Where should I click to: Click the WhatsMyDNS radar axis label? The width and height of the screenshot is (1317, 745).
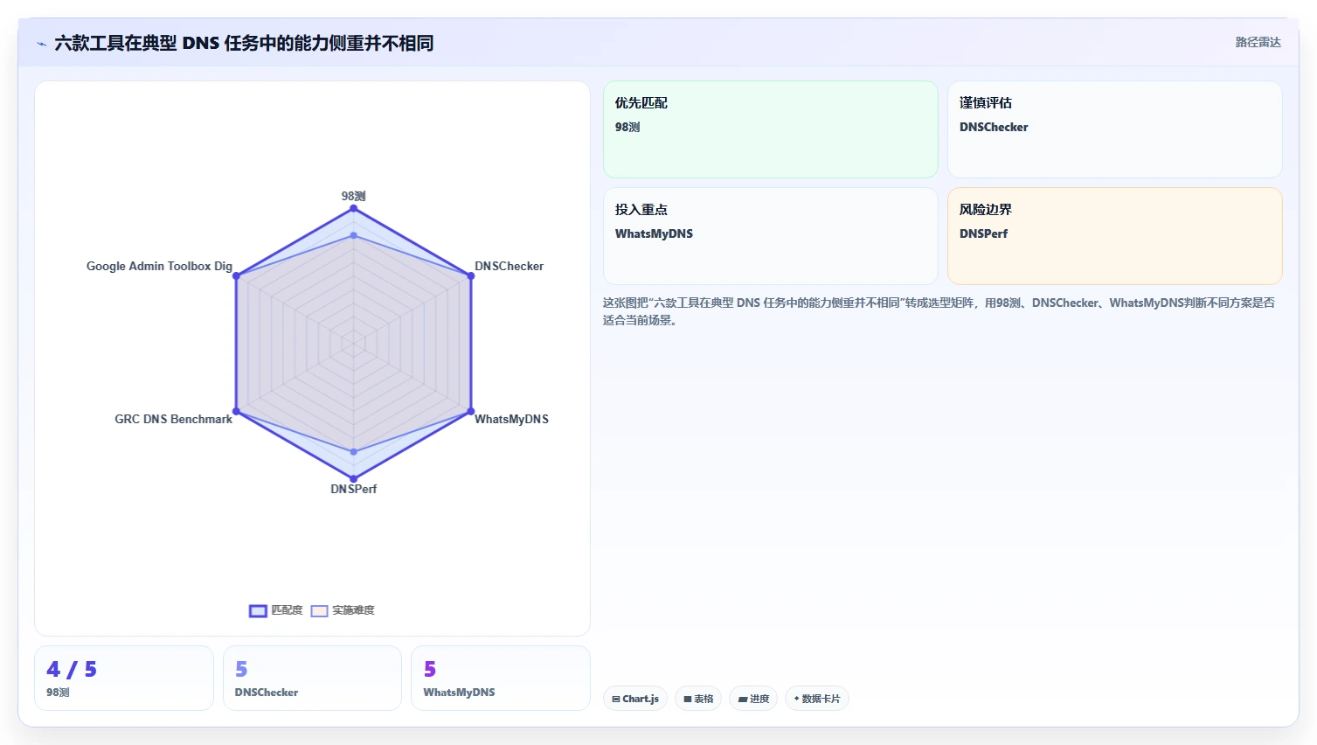point(511,419)
